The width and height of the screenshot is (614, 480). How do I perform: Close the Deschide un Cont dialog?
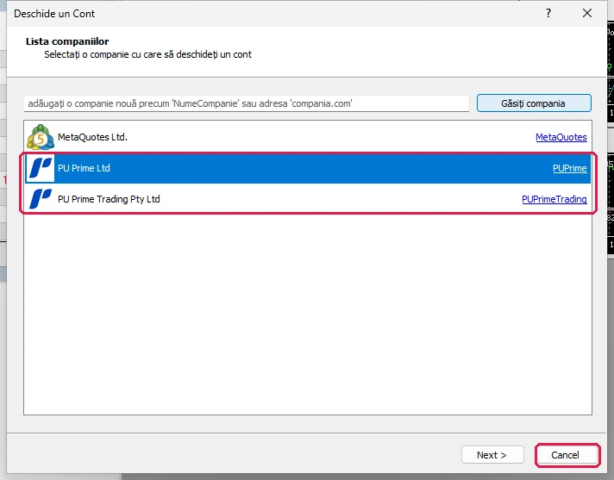tap(587, 13)
